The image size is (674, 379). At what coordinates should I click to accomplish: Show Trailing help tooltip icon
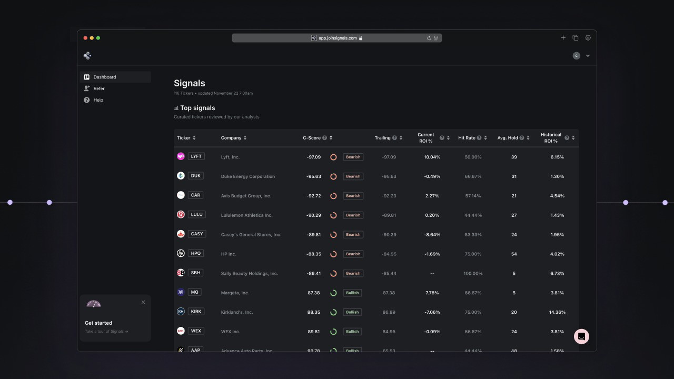click(394, 138)
